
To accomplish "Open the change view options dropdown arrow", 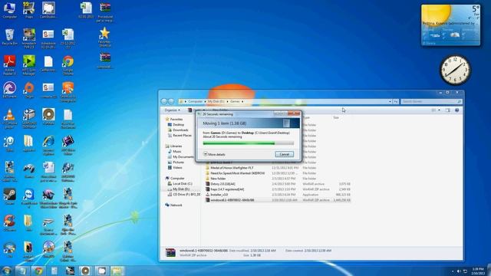I will click(x=440, y=110).
